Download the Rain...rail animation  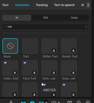pyautogui.click(x=54, y=72)
